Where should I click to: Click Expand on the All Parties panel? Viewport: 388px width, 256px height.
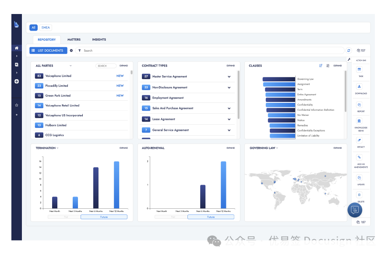click(124, 66)
